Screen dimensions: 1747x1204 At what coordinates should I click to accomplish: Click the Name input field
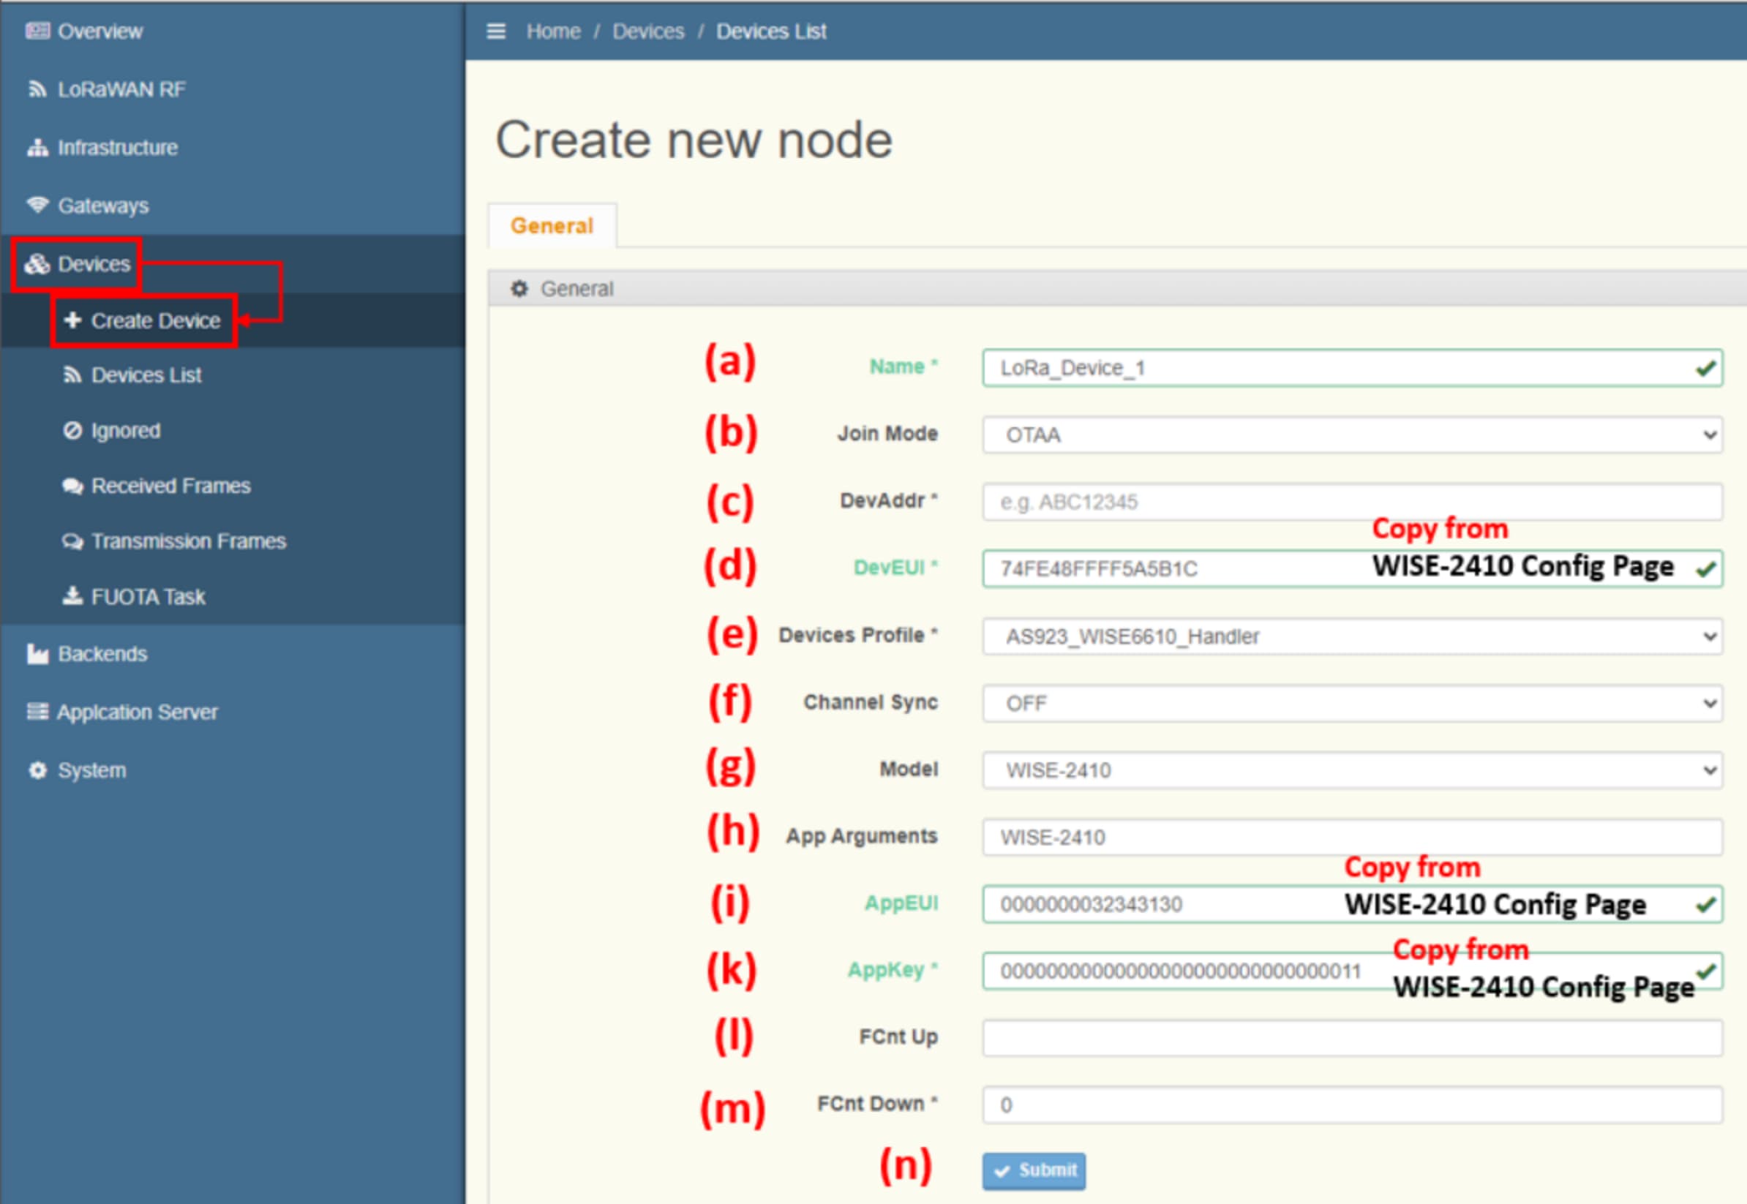[x=1352, y=367]
